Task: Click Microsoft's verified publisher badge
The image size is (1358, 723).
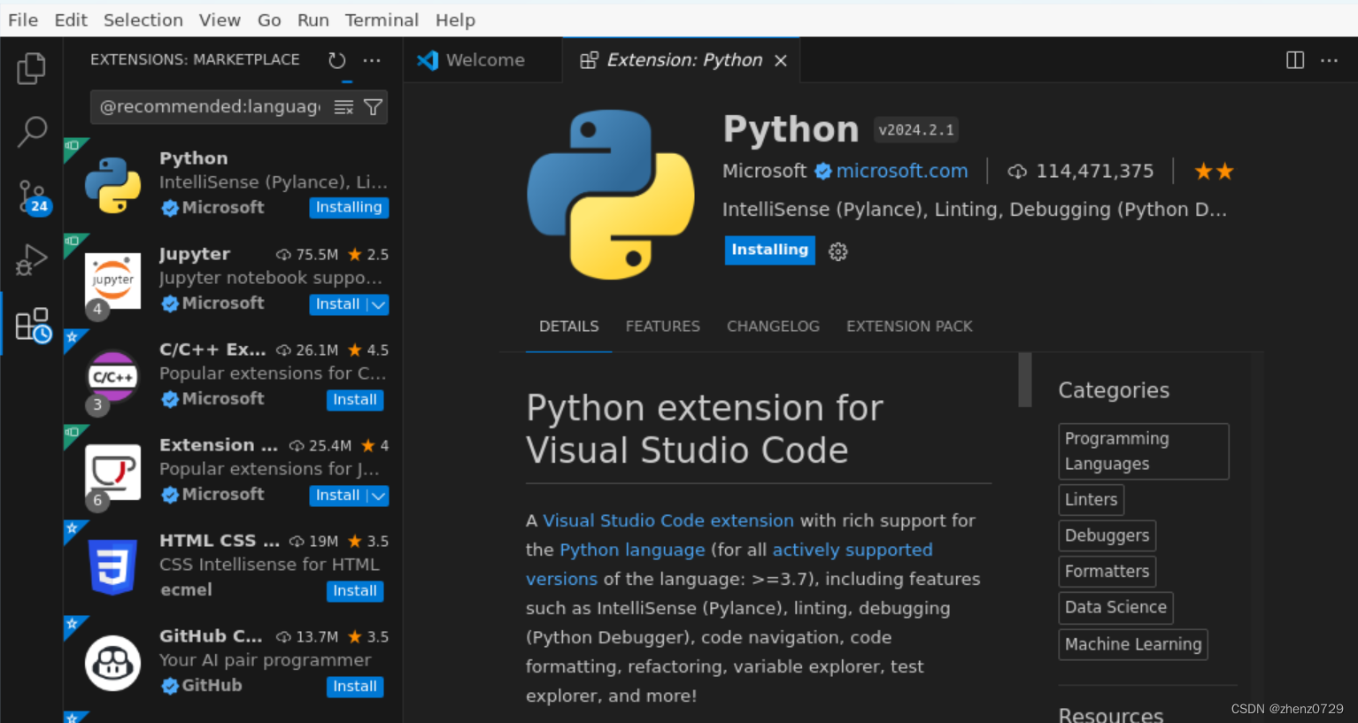Action: tap(823, 171)
